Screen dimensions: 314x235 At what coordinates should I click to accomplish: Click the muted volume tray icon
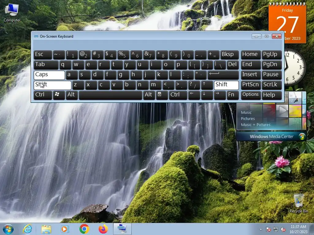point(283,229)
